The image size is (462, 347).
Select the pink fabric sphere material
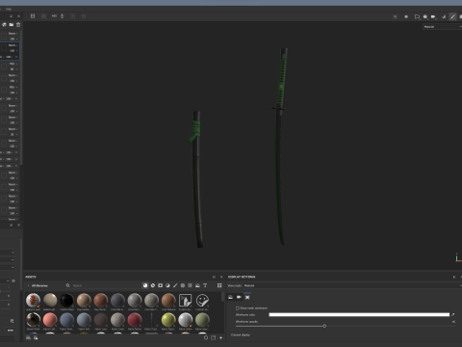click(50, 320)
